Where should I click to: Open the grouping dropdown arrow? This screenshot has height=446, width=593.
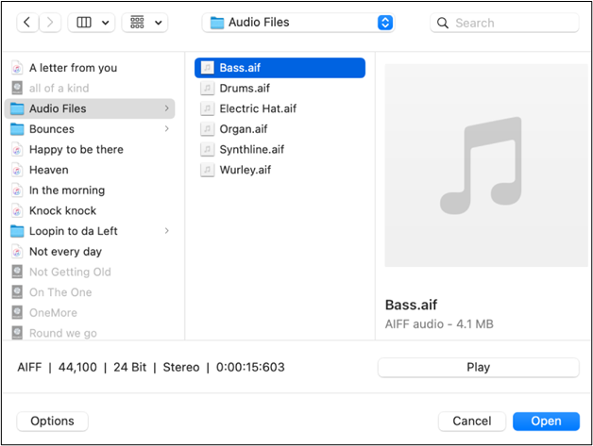tap(158, 23)
